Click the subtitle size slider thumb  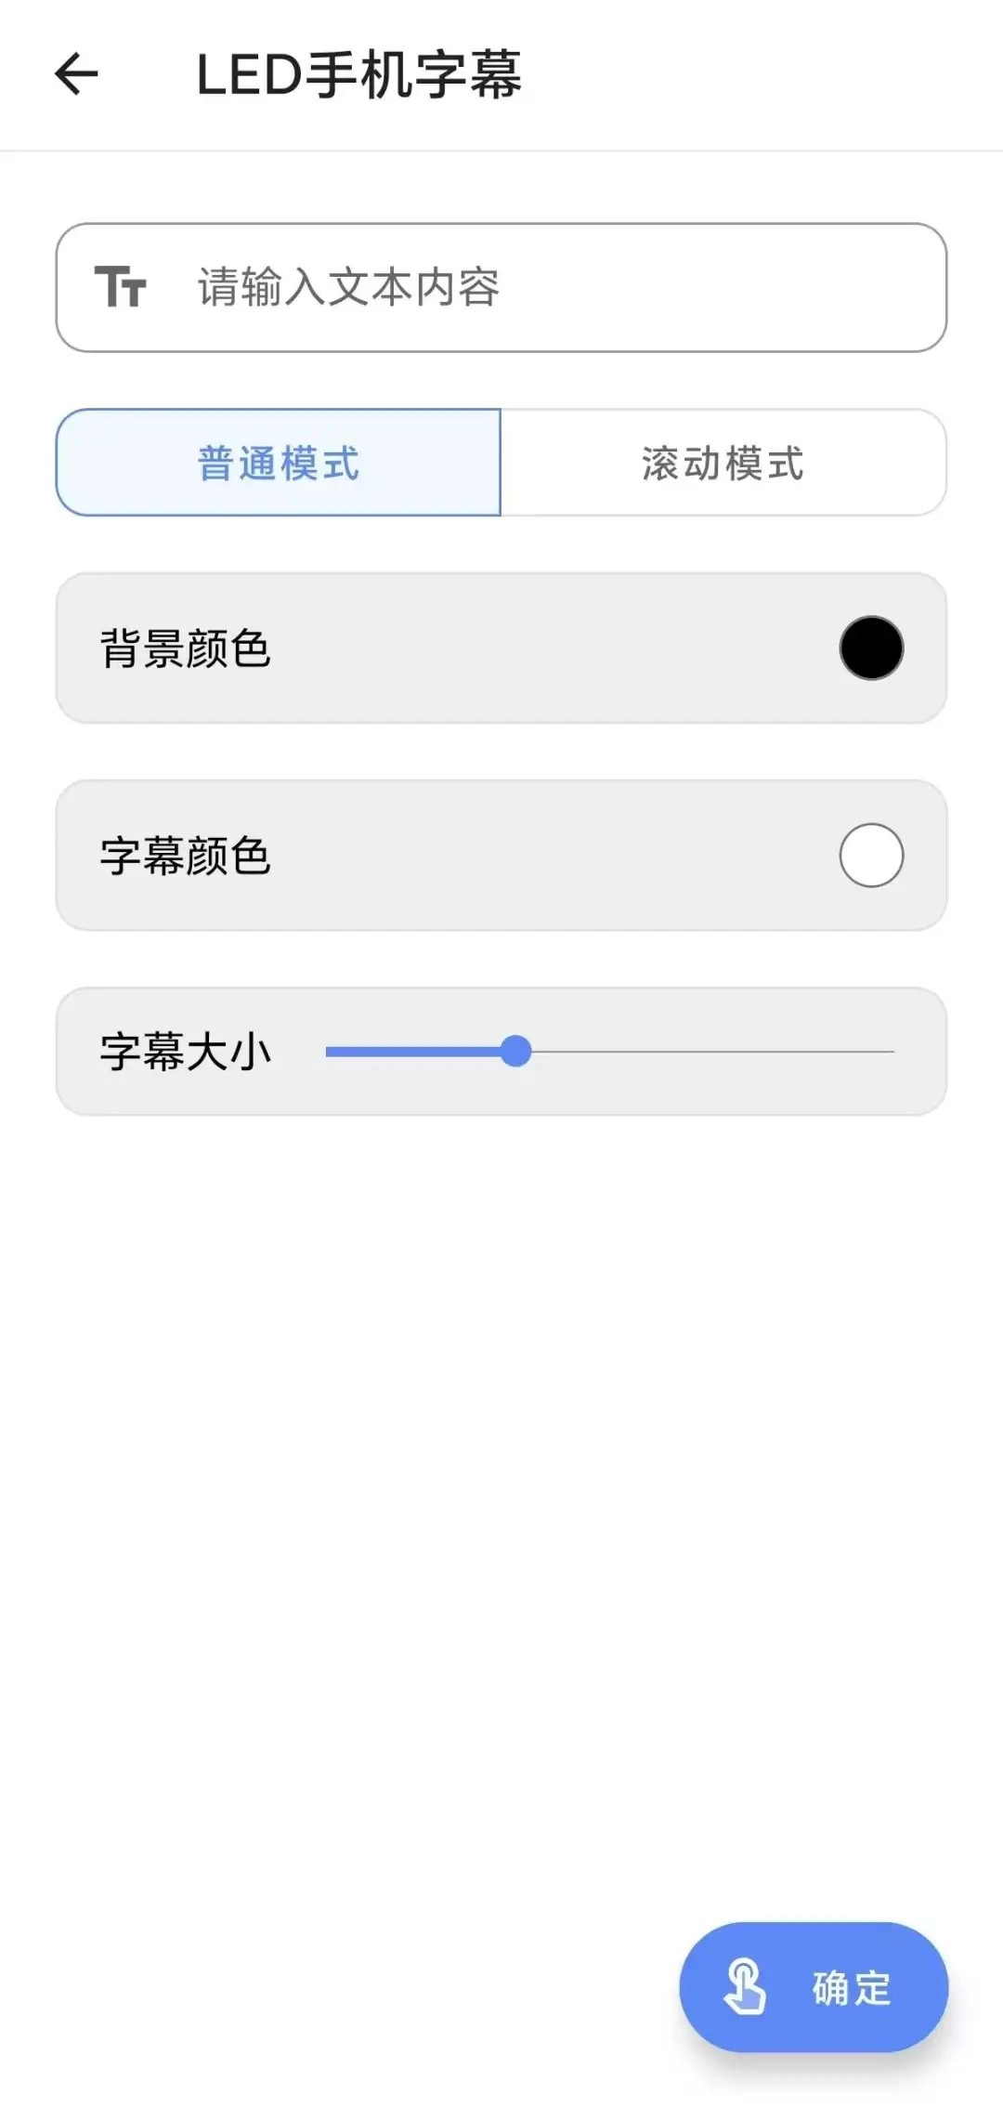click(x=515, y=1052)
